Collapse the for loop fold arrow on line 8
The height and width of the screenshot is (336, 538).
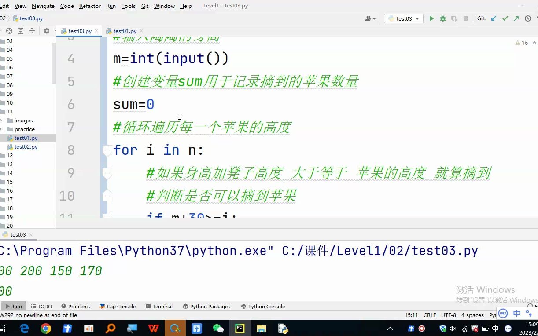(107, 151)
